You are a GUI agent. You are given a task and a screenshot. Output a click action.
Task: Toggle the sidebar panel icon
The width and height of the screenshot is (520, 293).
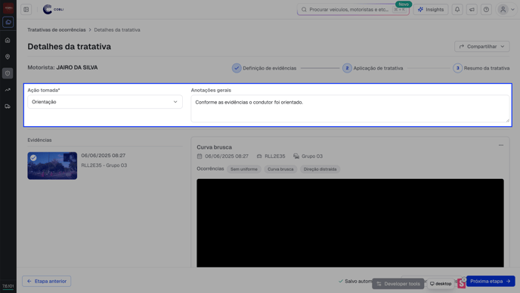point(26,9)
